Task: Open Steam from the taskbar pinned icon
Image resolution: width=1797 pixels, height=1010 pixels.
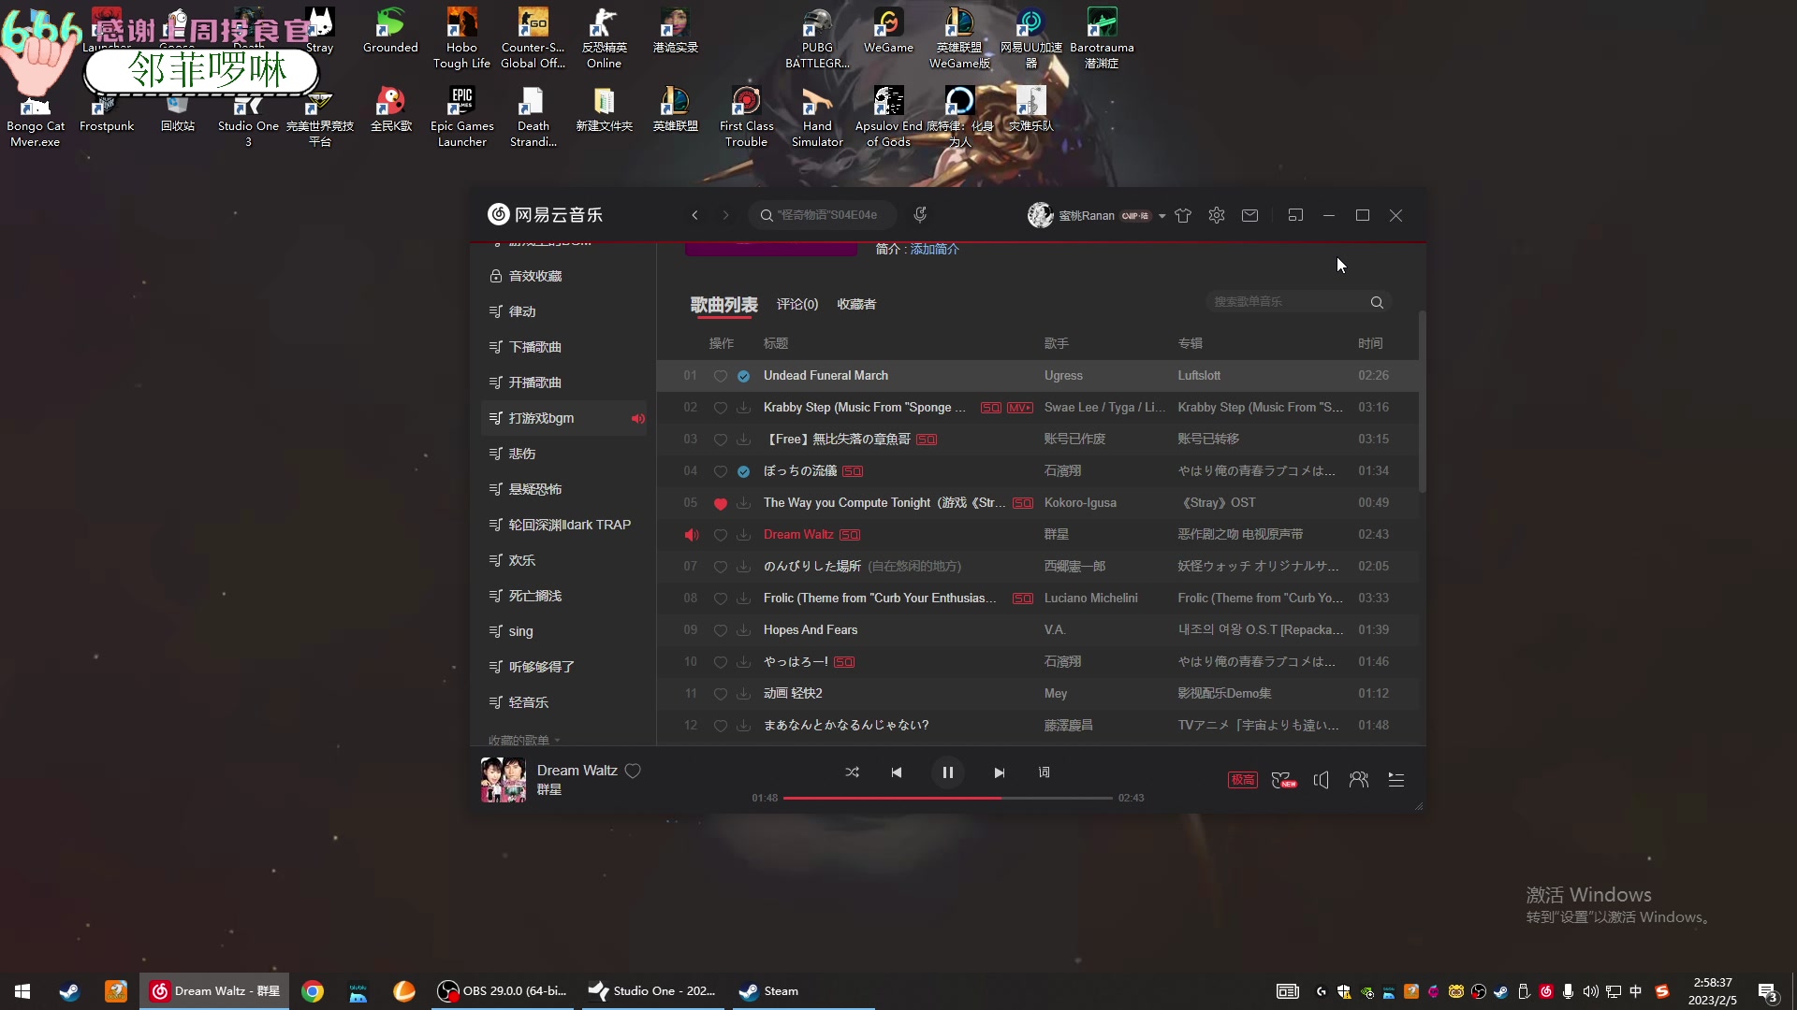Action: point(69,991)
